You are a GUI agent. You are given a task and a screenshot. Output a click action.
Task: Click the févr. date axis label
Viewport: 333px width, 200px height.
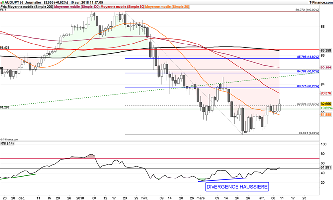pyautogui.click(x=145, y=198)
